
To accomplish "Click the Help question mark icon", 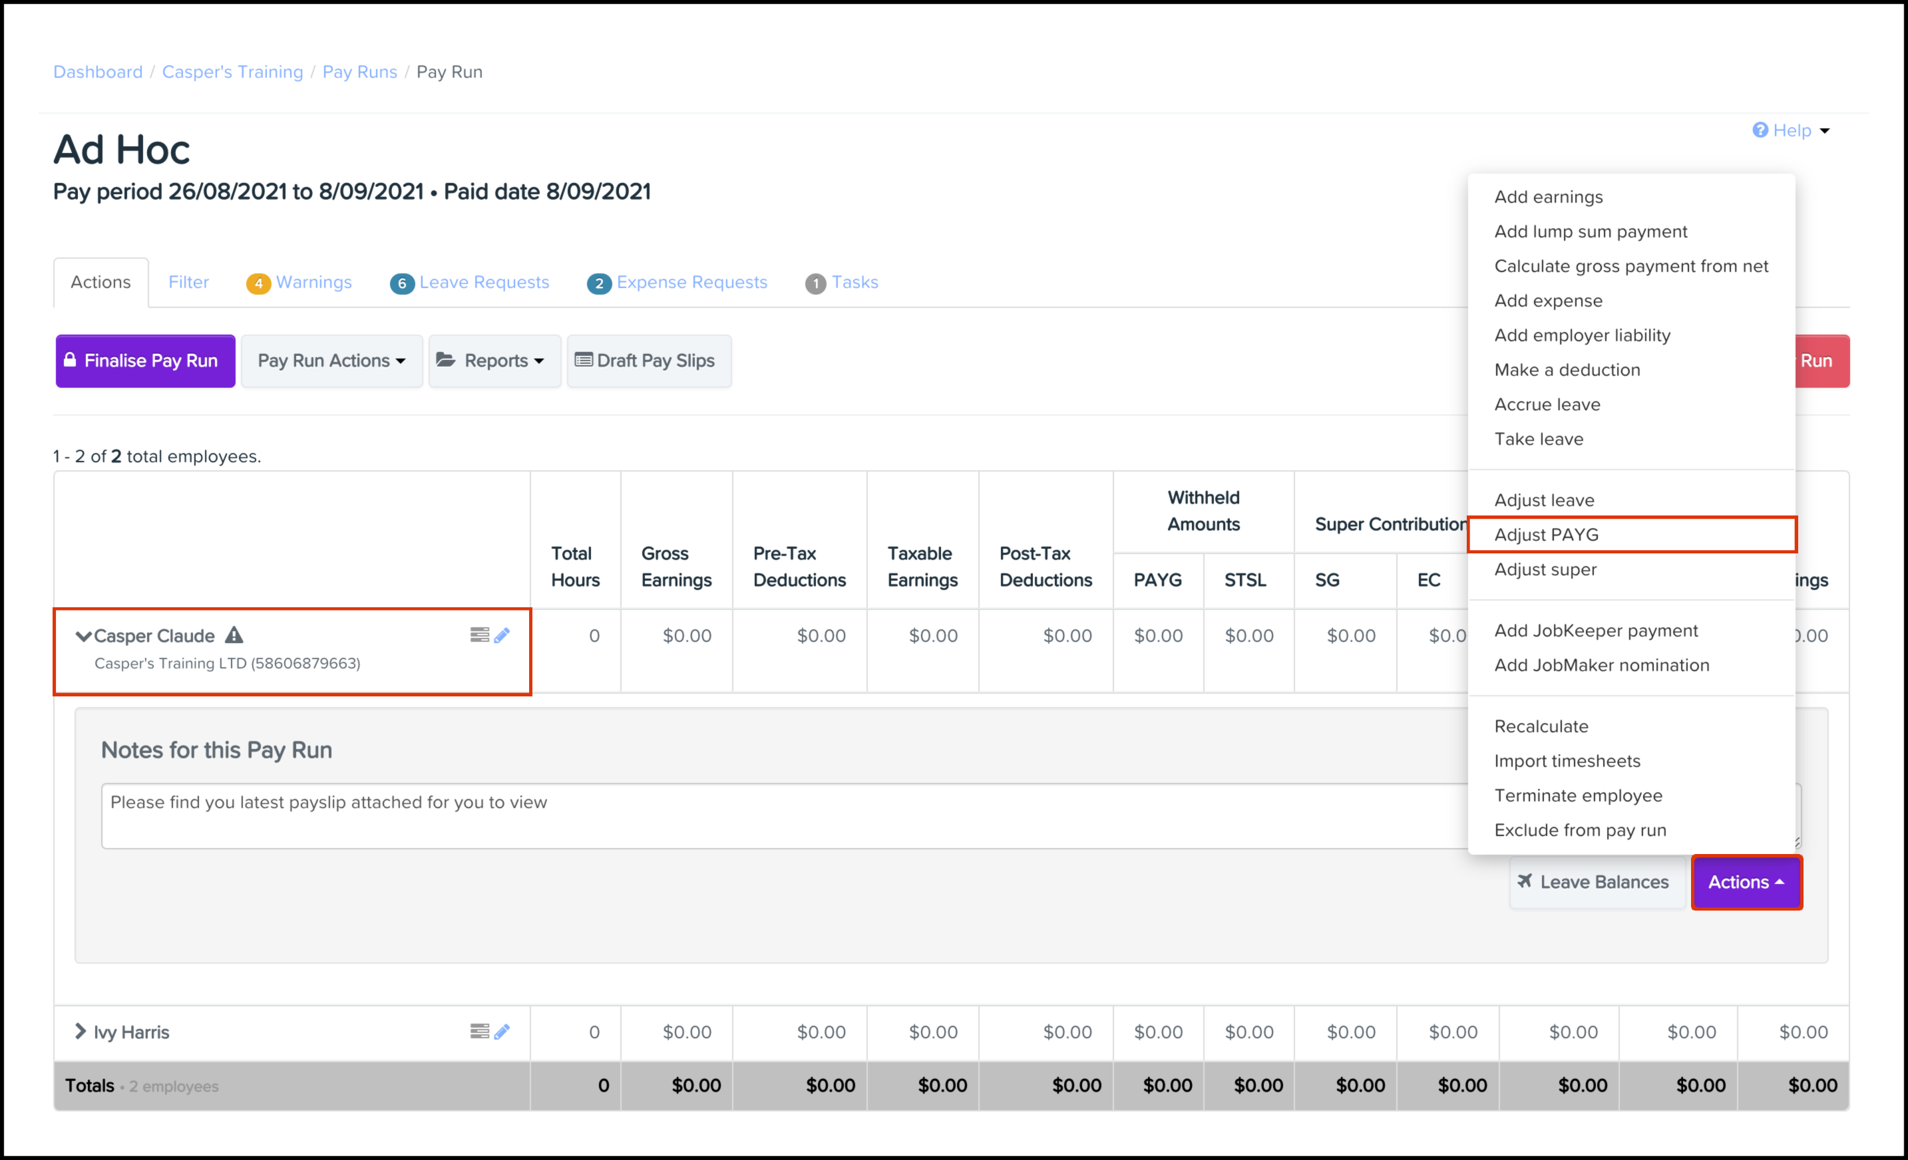I will pos(1760,130).
